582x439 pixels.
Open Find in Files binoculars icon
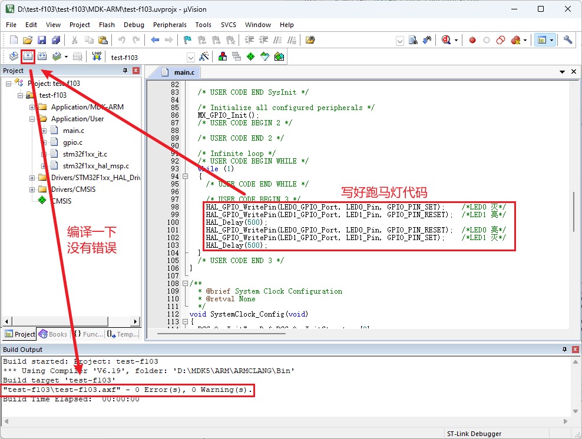[x=310, y=40]
